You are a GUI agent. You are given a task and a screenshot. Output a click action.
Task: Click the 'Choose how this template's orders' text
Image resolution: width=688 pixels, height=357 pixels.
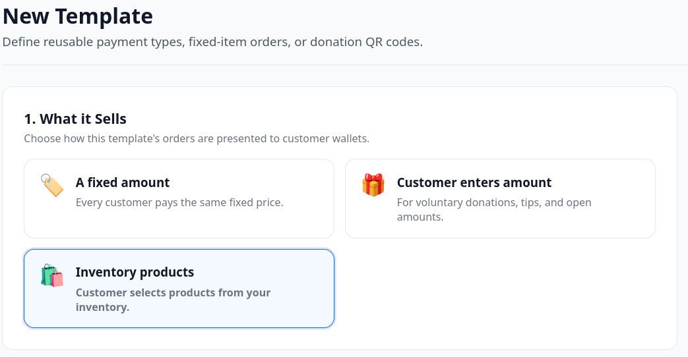point(197,138)
